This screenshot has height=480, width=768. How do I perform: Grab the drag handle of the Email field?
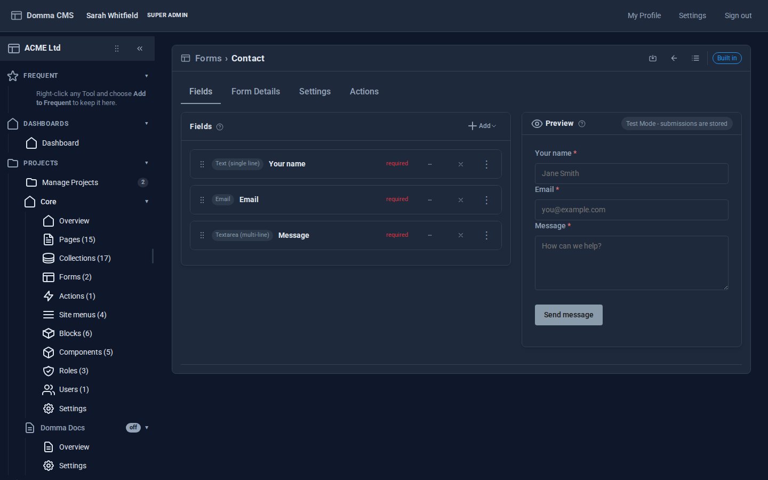coord(202,200)
